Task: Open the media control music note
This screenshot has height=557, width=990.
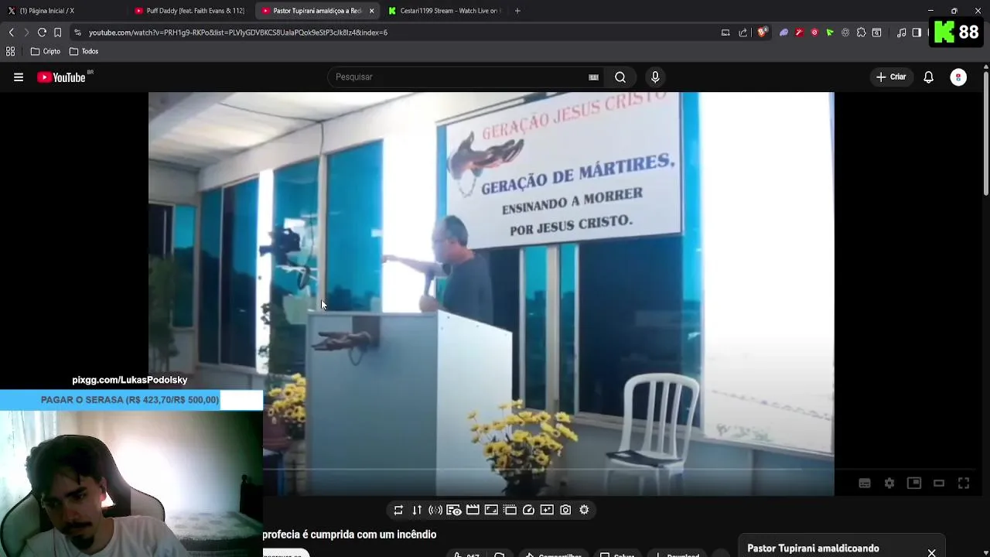Action: (x=902, y=32)
